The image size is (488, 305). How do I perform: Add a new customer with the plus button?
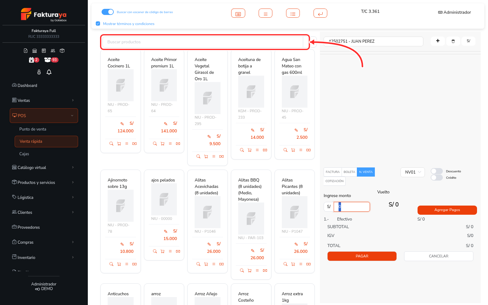pos(438,41)
